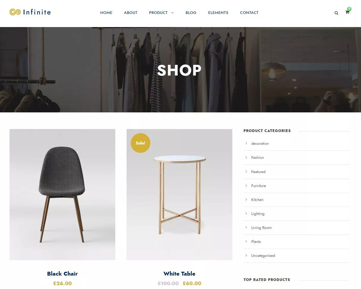
Task: Select the Living Room category link
Action: pos(261,228)
